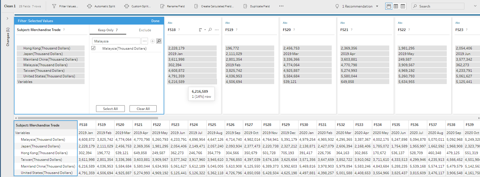Expand the Changes side panel
The height and width of the screenshot is (177, 480).
point(7,18)
